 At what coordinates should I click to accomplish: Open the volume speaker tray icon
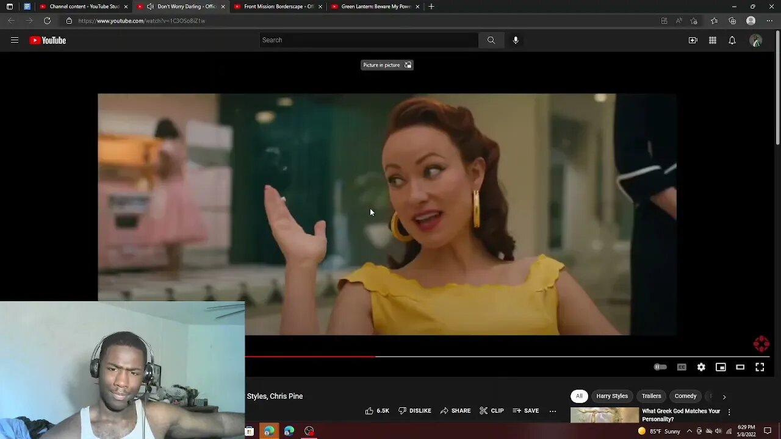718,431
